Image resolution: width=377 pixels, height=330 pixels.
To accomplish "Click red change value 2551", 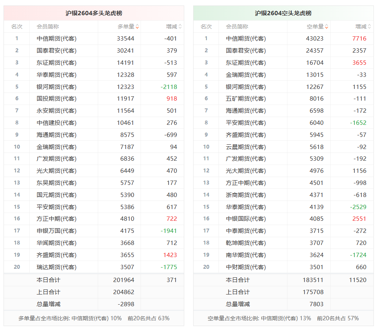I will (x=359, y=219).
